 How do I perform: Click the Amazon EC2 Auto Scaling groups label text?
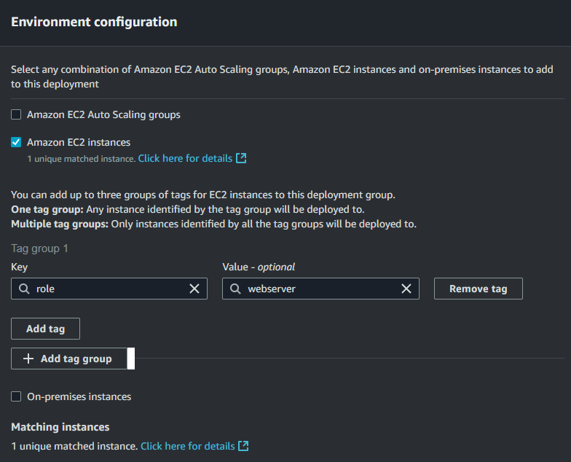(103, 114)
